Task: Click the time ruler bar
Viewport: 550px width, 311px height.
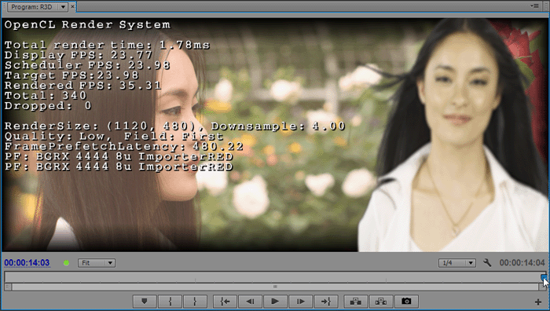Action: [x=275, y=277]
